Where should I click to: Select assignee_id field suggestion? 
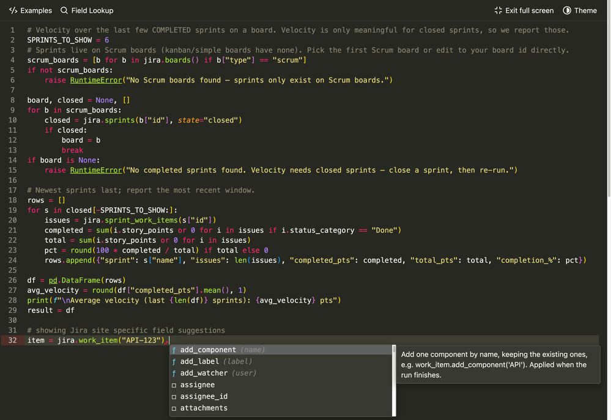pos(281,397)
